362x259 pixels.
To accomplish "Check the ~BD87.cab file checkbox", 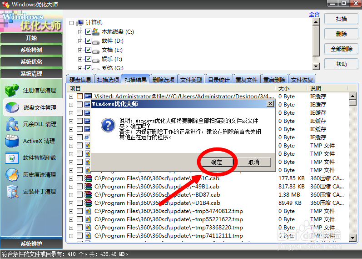I will coord(79,195).
